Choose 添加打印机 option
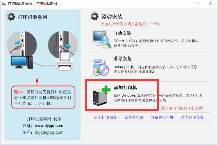The width and height of the screenshot is (218, 145). [x=125, y=87]
